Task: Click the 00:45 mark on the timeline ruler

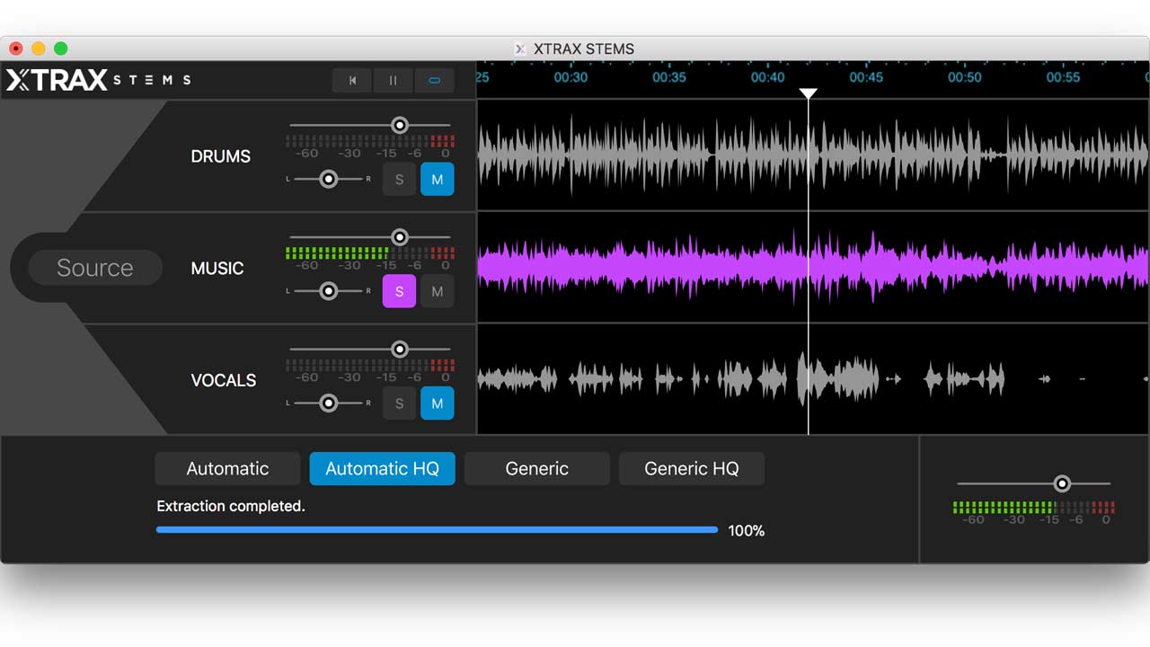Action: pyautogui.click(x=865, y=78)
